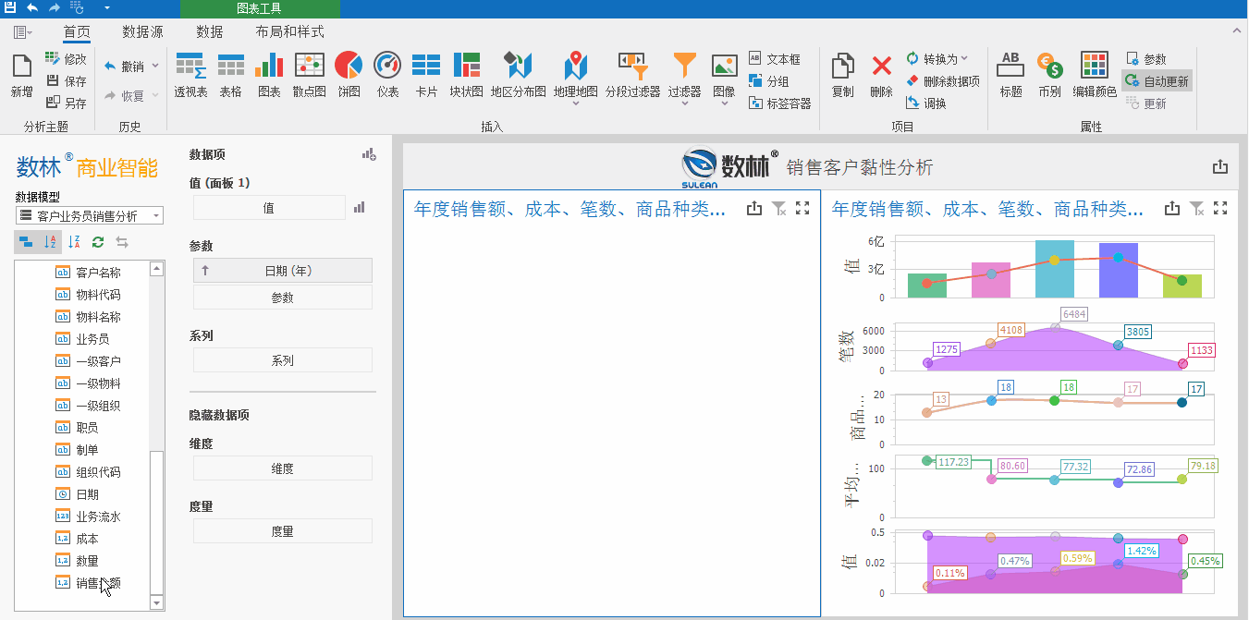Insert a 块状图 treemap

pyautogui.click(x=466, y=76)
